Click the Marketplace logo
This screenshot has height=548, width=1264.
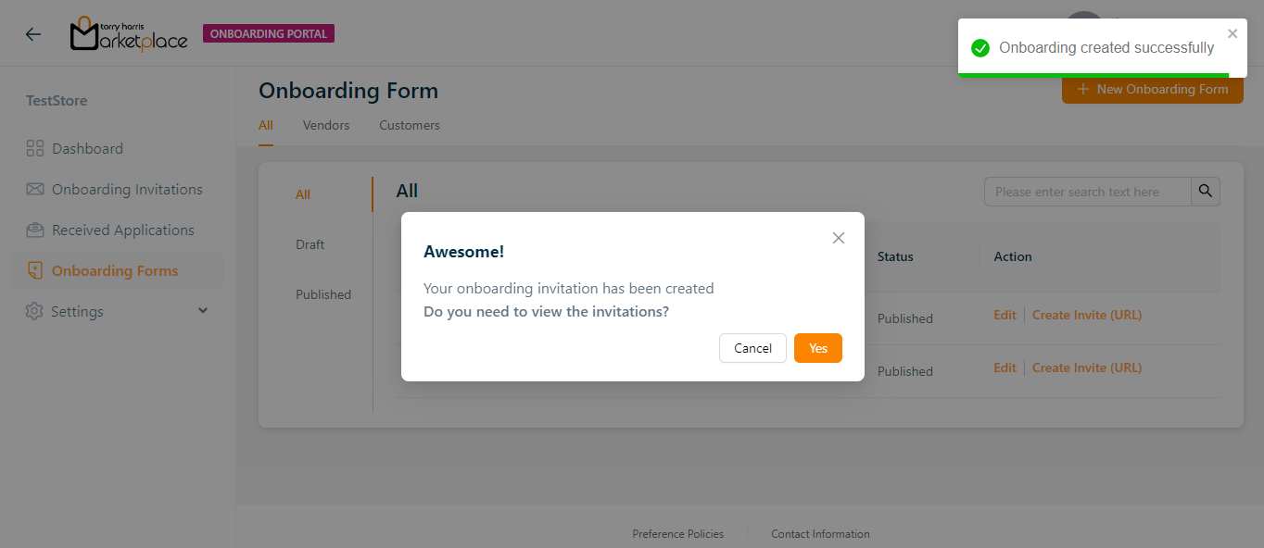(x=129, y=34)
